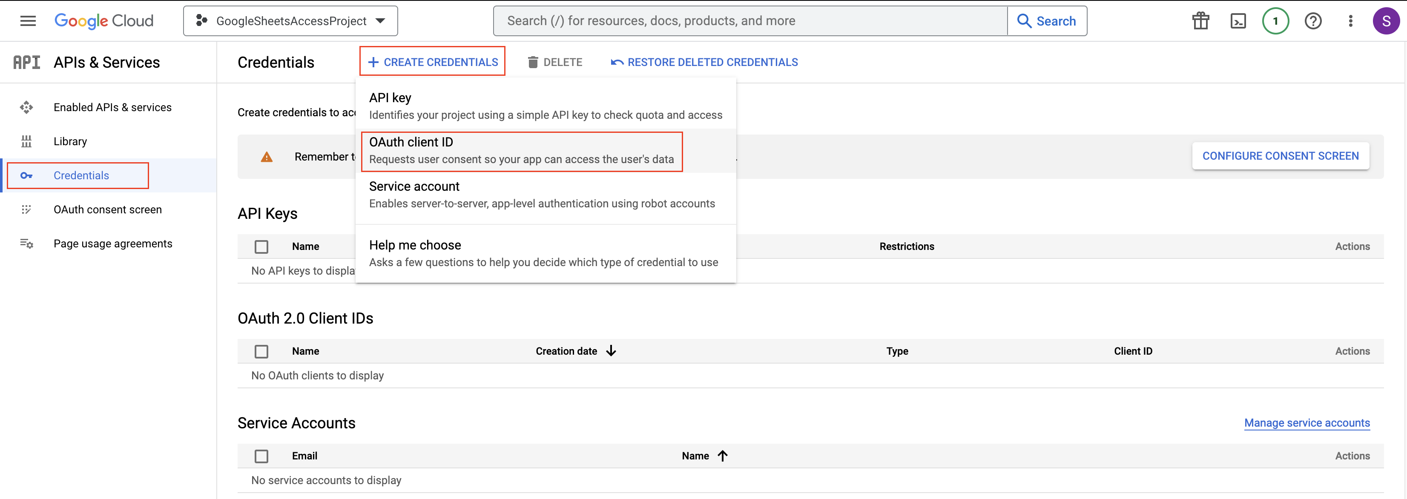1407x499 pixels.
Task: Open the three-dot settings menu
Action: coord(1350,21)
